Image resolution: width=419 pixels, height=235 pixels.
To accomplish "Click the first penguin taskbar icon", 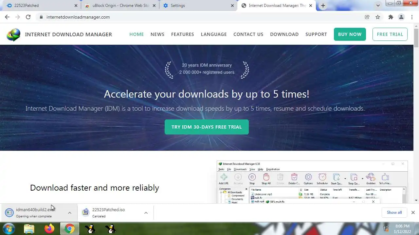I will click(90, 229).
